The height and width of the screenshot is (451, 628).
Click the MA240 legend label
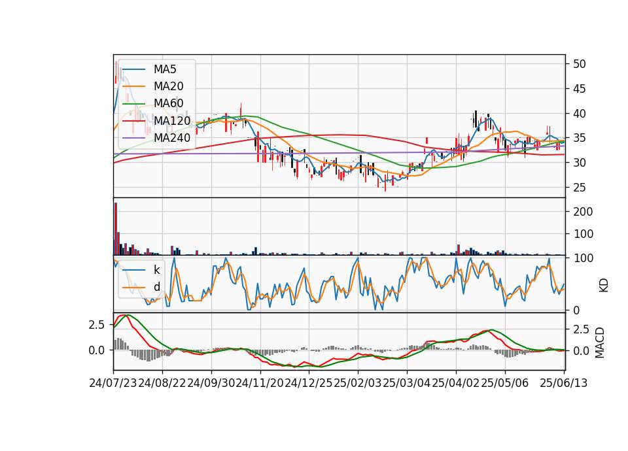pyautogui.click(x=172, y=138)
